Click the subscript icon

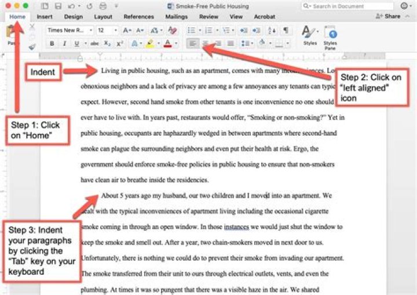pyautogui.click(x=107, y=43)
